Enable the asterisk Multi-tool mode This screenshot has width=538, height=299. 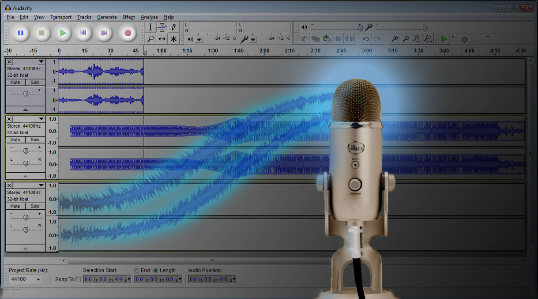[x=173, y=39]
